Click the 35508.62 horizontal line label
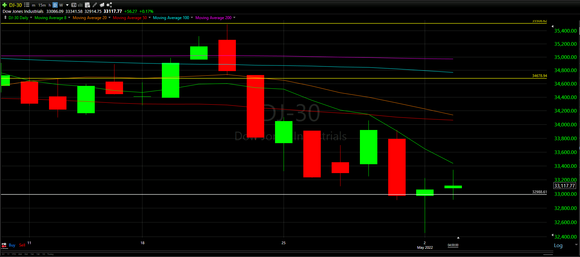Screen dimensions: 580x257 pos(540,21)
